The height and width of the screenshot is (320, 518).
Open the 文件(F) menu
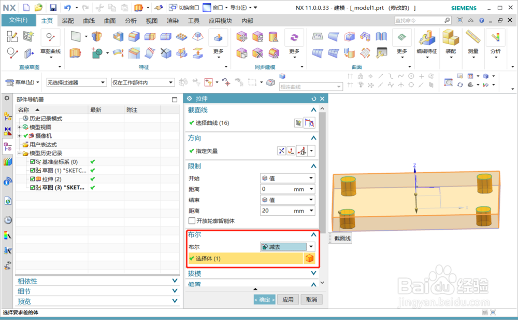coord(18,20)
